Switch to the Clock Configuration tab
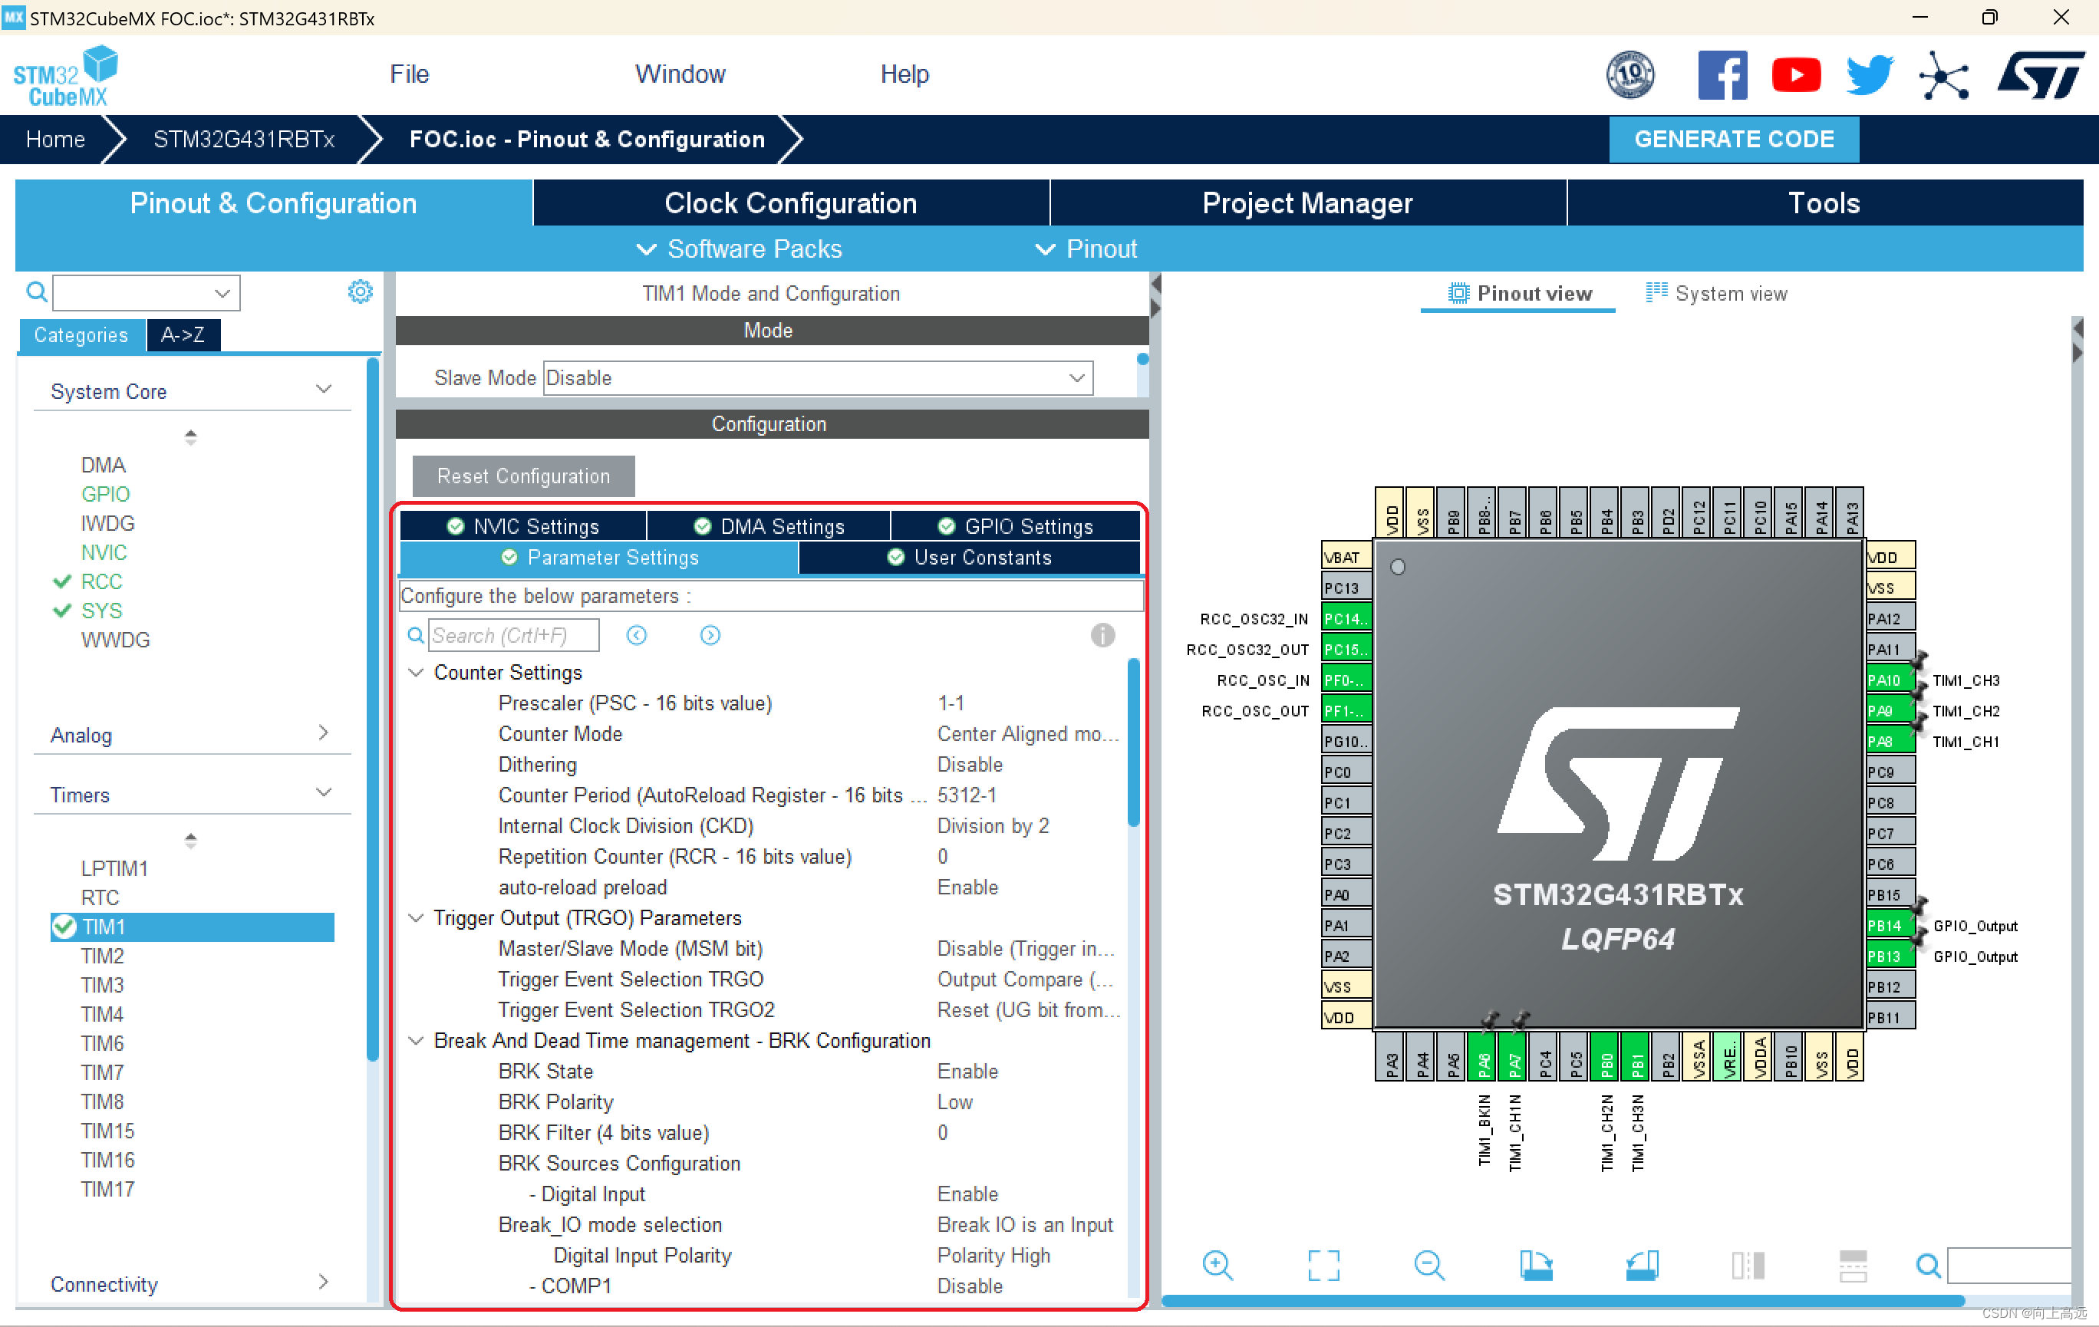The height and width of the screenshot is (1327, 2099). 789,203
